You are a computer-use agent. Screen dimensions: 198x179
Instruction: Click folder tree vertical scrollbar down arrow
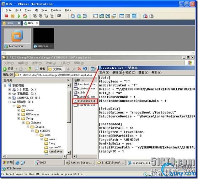click(69, 152)
